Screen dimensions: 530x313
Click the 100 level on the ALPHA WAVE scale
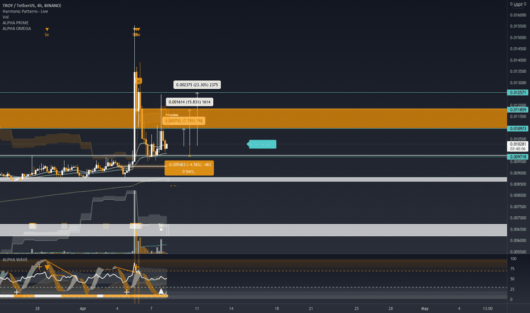pos(513,258)
